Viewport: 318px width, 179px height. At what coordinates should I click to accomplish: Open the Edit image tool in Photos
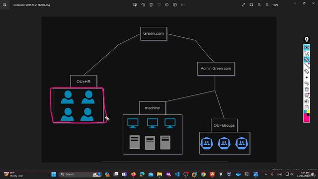point(135,5)
